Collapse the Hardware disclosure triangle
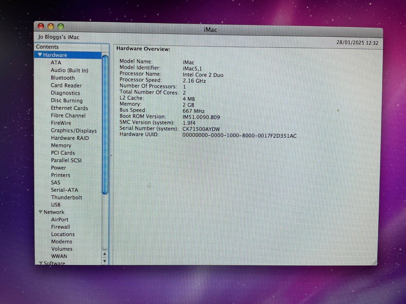406x304 pixels. (x=40, y=55)
